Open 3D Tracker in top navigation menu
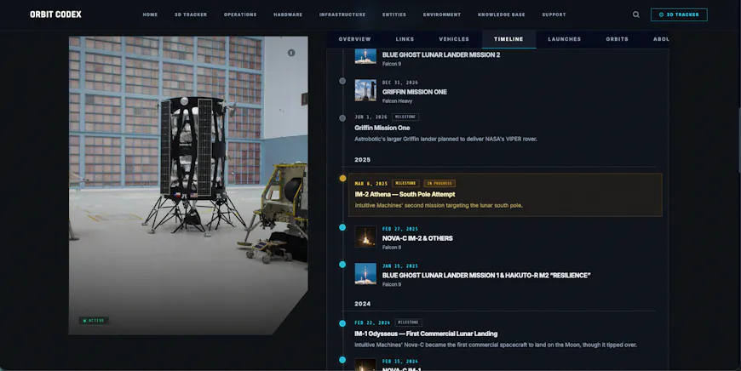The width and height of the screenshot is (741, 371). tap(191, 14)
